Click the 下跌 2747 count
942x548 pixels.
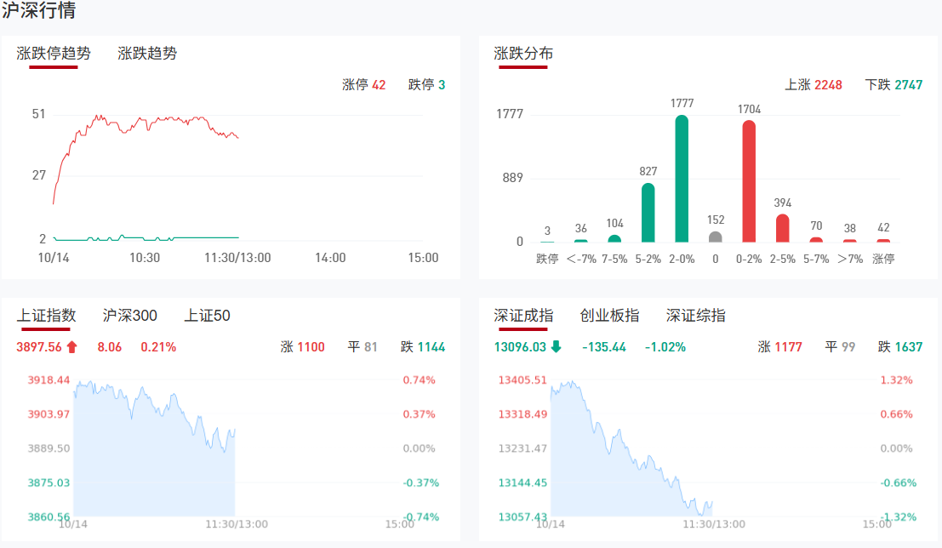(x=893, y=85)
